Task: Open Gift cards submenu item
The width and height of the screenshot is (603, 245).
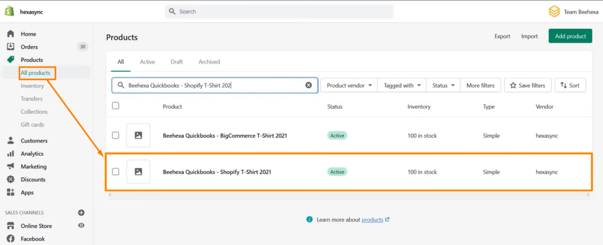Action: coord(32,125)
